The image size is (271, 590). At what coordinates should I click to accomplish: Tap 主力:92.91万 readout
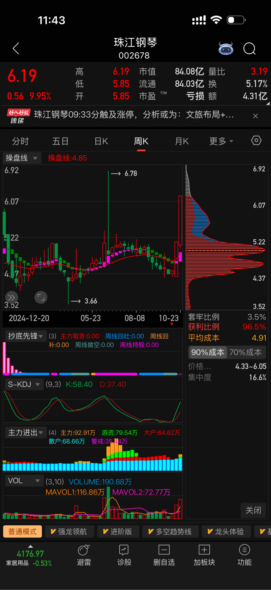coord(78,433)
